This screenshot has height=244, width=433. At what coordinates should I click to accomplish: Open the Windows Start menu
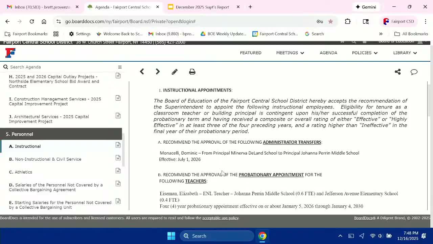[171, 236]
